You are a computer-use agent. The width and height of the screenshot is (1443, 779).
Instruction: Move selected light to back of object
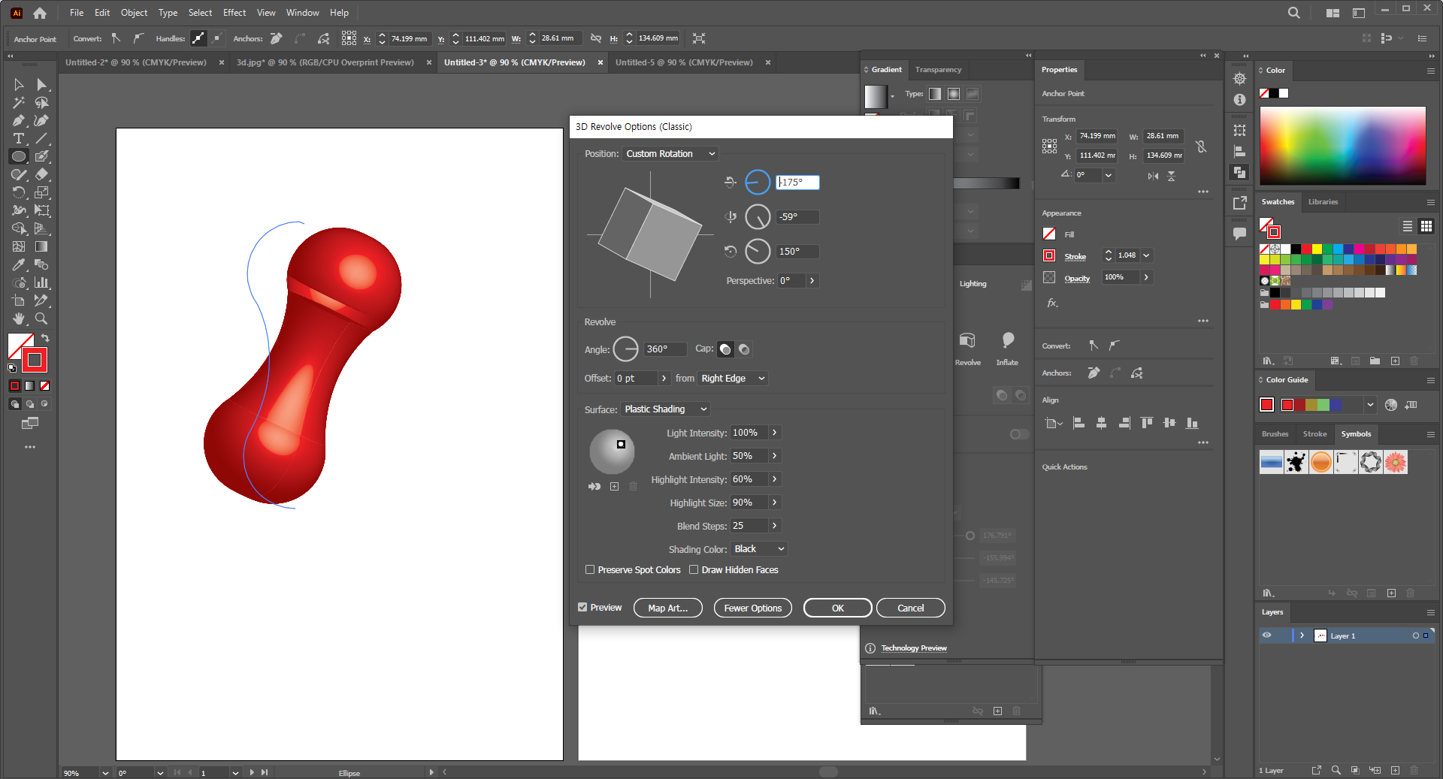coord(594,486)
